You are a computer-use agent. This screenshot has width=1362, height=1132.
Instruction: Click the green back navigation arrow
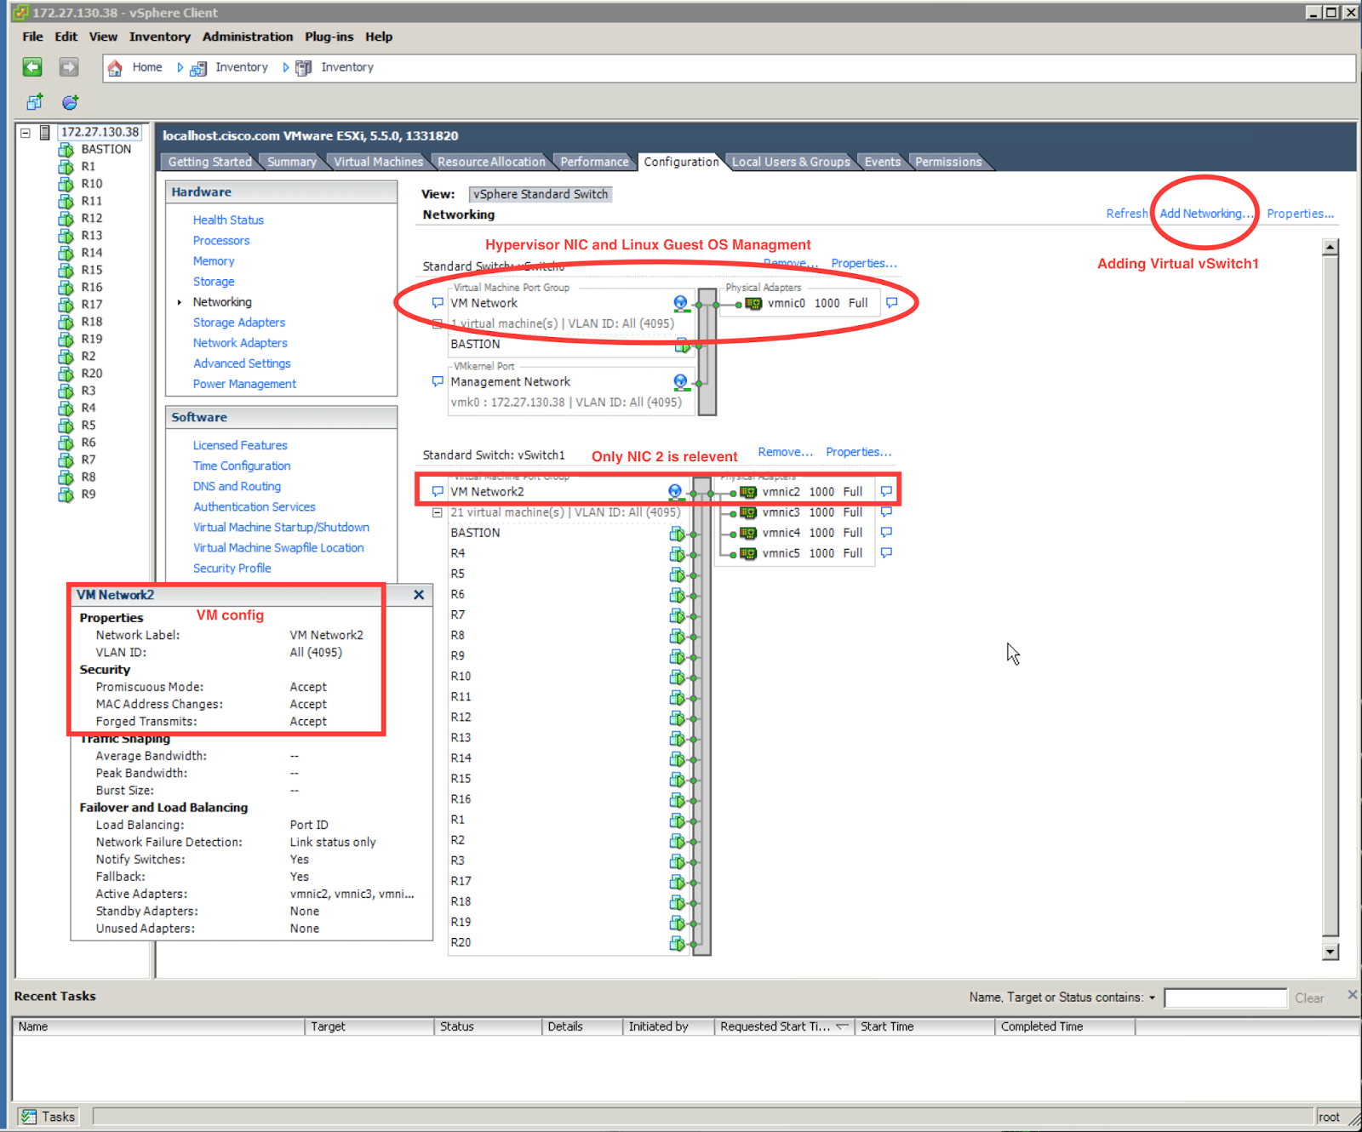click(x=31, y=67)
